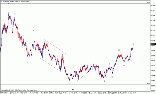156x94 pixels.
Task: Click the iv wave label without parenthesis
Action: pos(33,31)
